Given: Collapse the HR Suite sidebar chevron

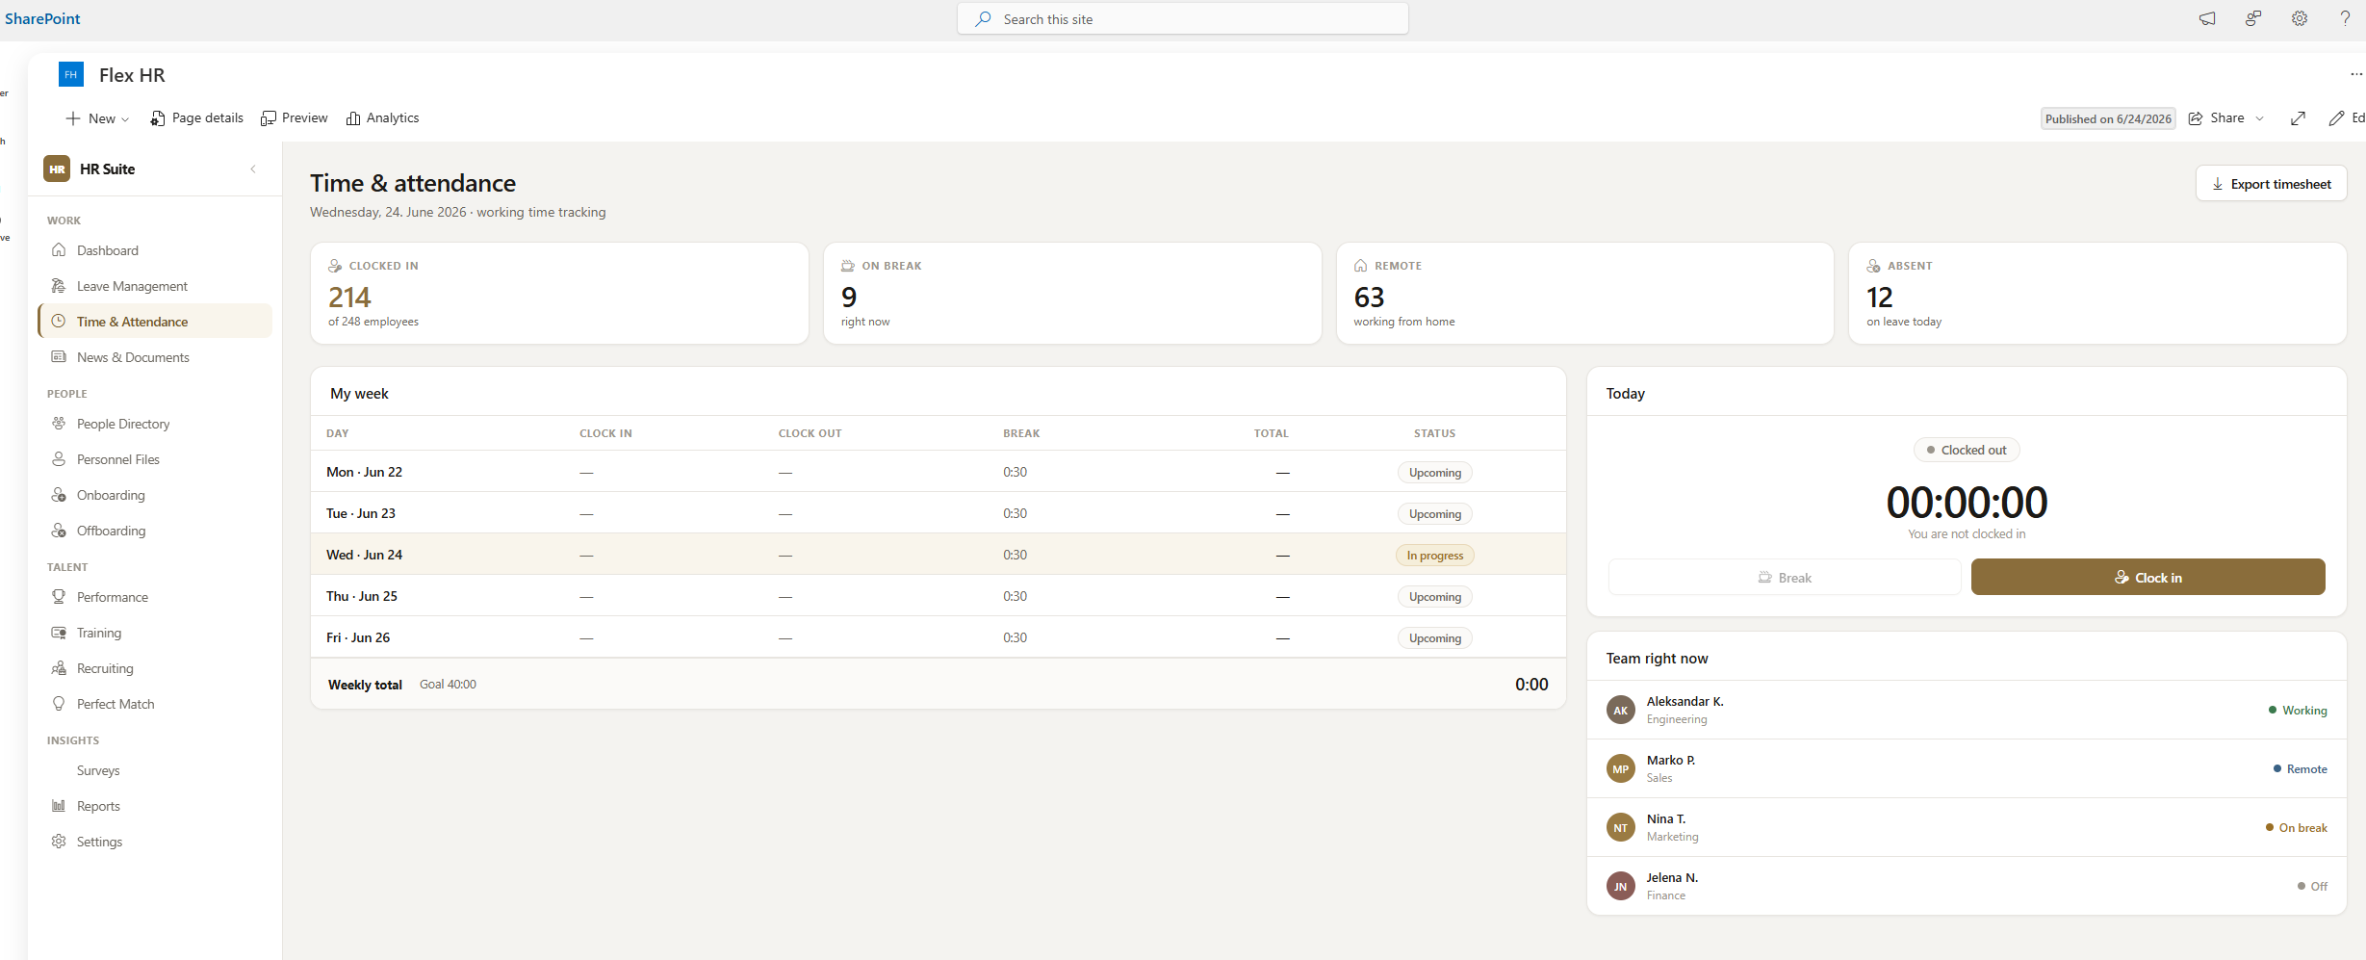Looking at the screenshot, I should pyautogui.click(x=253, y=169).
